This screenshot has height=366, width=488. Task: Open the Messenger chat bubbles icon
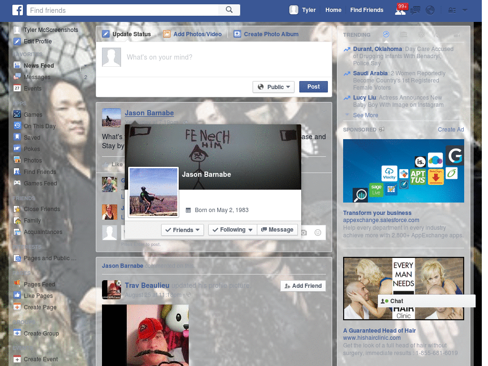(x=415, y=10)
